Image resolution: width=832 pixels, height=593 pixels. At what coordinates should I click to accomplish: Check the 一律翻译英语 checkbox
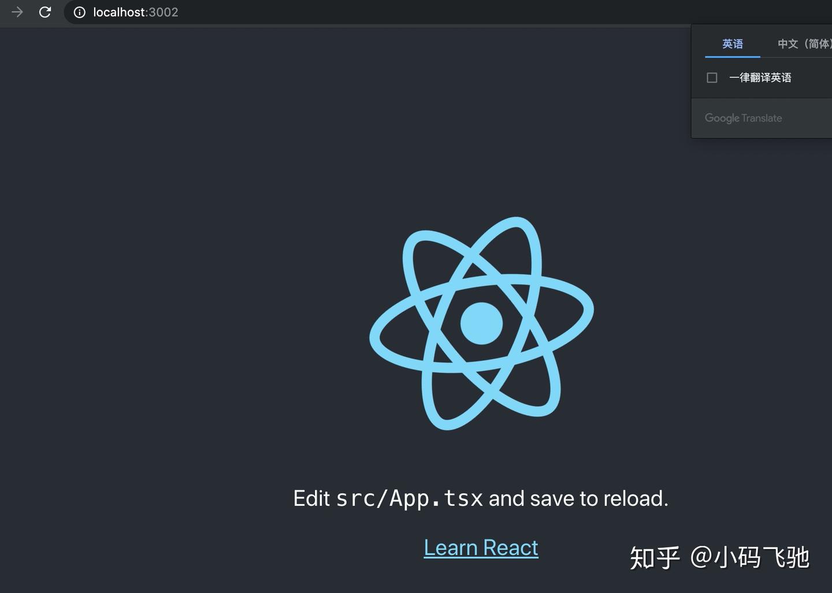711,77
